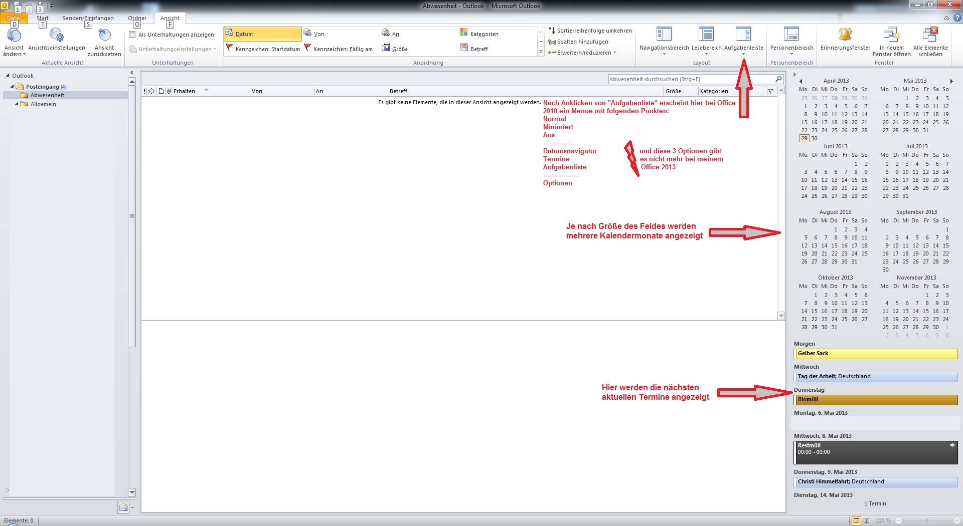Open the Aufgabenleiste layout menu
The height and width of the screenshot is (526, 963).
743,41
